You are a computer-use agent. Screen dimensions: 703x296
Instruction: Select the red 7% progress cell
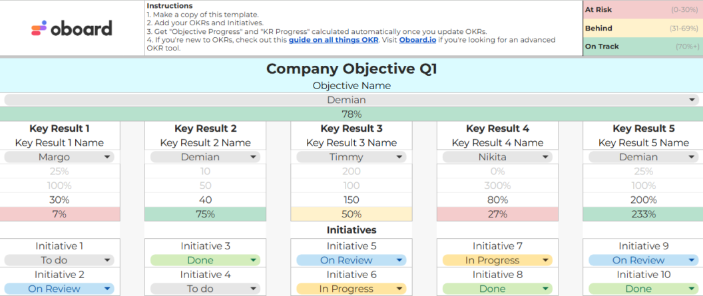[x=60, y=214]
